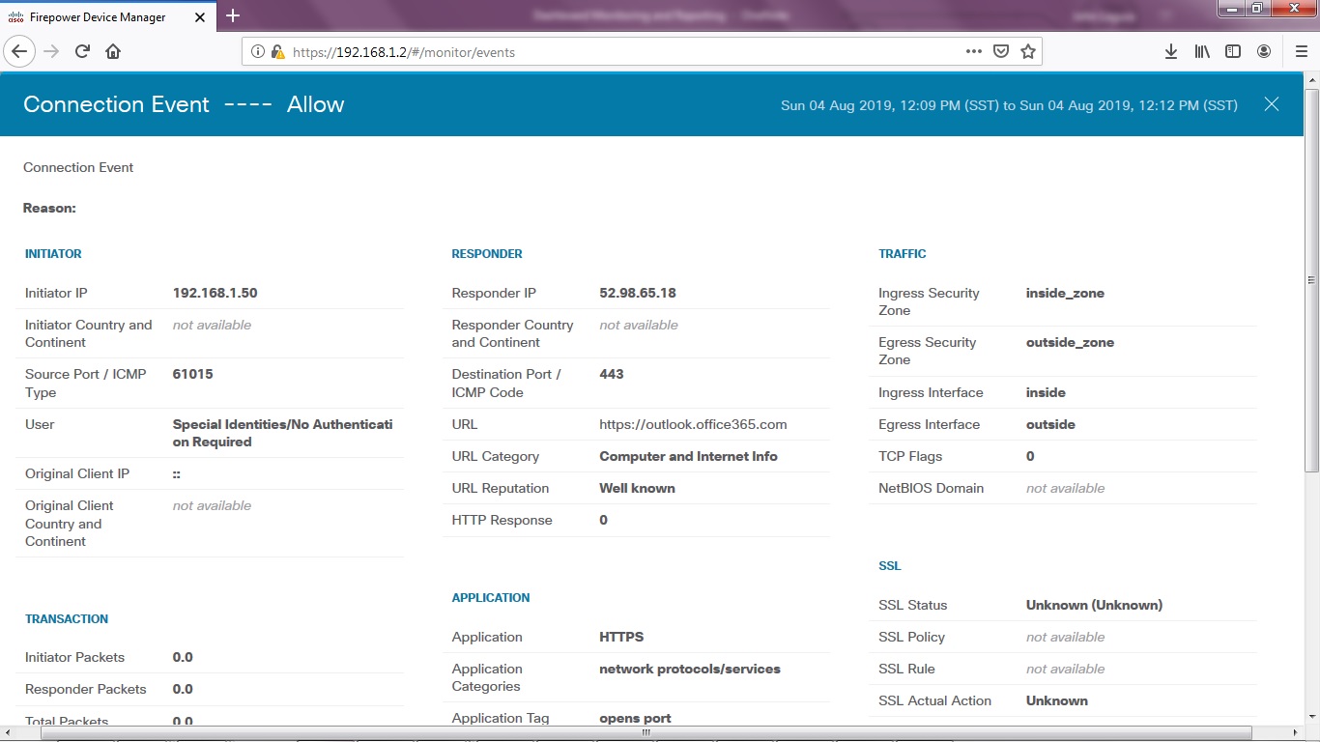Close the Connection Event detail panel
This screenshot has width=1320, height=742.
[x=1272, y=104]
